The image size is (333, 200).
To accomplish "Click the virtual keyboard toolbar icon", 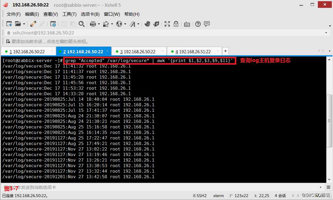I will point(187,24).
